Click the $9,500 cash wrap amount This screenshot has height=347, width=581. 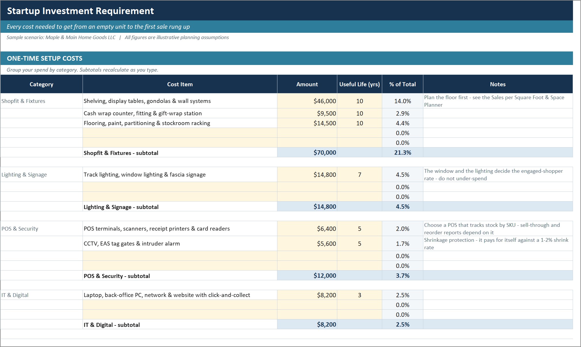click(307, 113)
